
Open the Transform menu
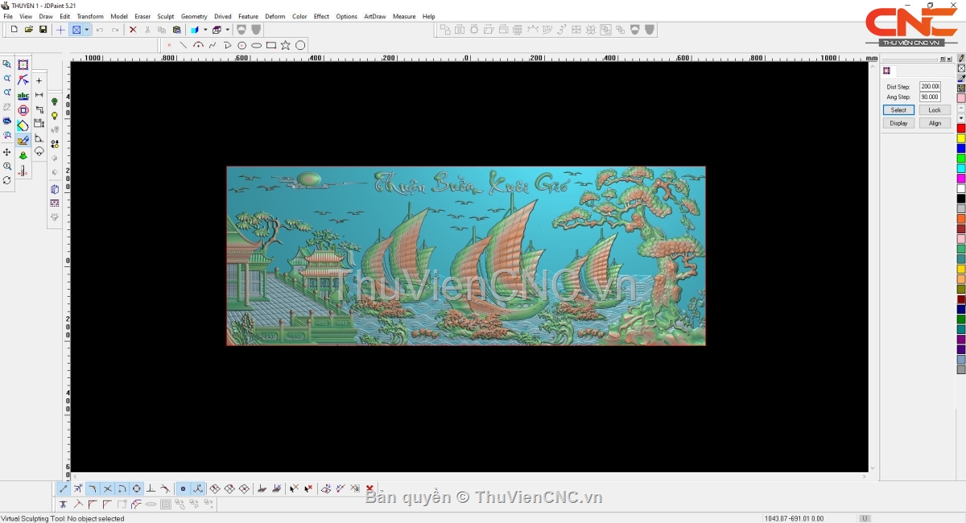point(90,16)
